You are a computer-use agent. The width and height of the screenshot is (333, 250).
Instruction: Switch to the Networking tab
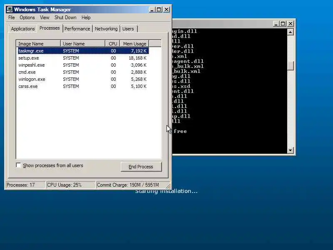[106, 29]
